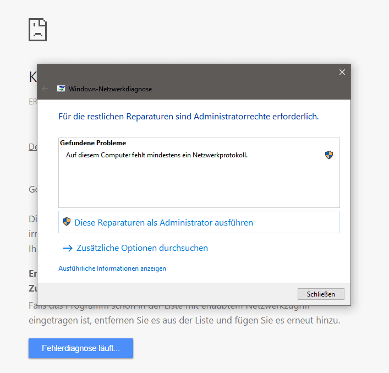The height and width of the screenshot is (373, 389).
Task: Select 'Auf diesem Computer fehlt mindestens ein Netzwerkprotokoll.'
Action: click(157, 155)
